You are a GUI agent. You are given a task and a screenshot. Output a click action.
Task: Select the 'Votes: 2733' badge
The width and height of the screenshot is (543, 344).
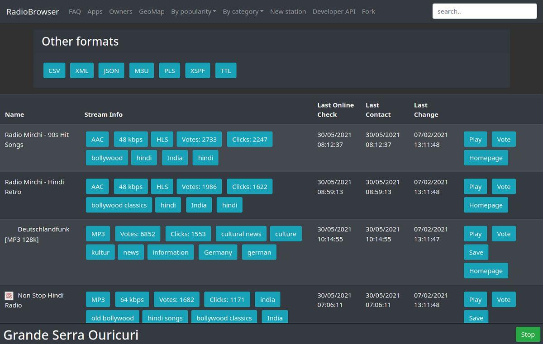(x=199, y=140)
